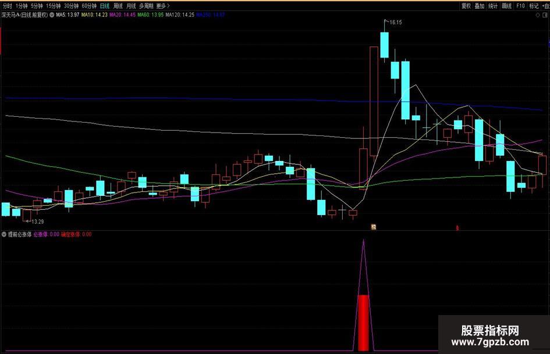The width and height of the screenshot is (550, 354).
Task: Switch to the 分时 intraday view
Action: 7,6
